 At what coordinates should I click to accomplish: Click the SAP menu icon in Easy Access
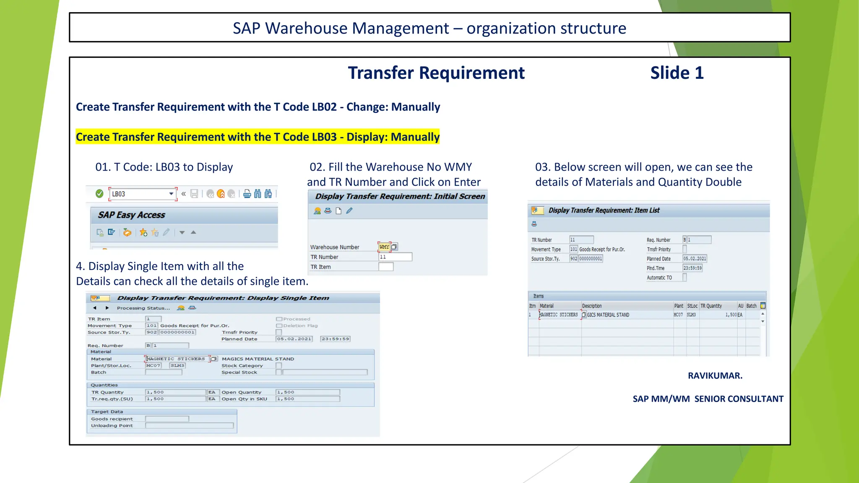[x=111, y=232]
